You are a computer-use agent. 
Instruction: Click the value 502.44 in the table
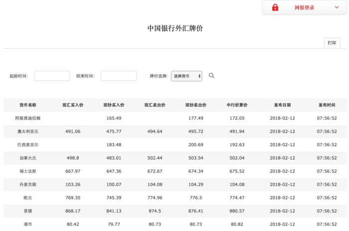tap(155, 158)
